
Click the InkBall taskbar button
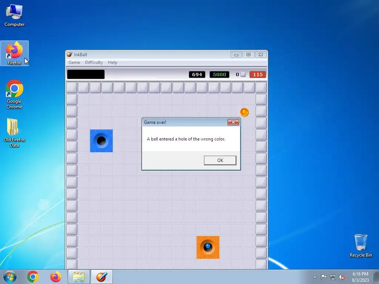[x=102, y=277]
